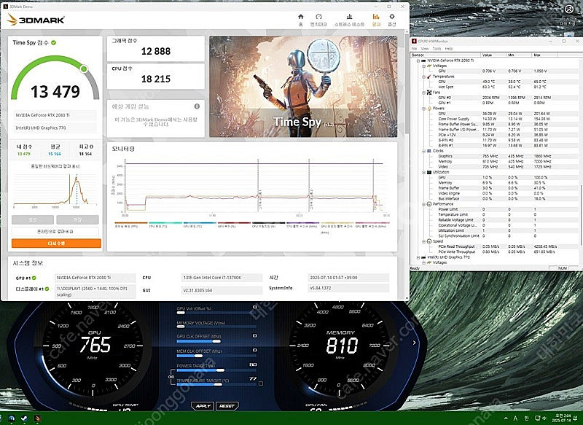This screenshot has height=425, width=583.
Task: Click the Performance icon in HWMonitor
Action: click(429, 204)
